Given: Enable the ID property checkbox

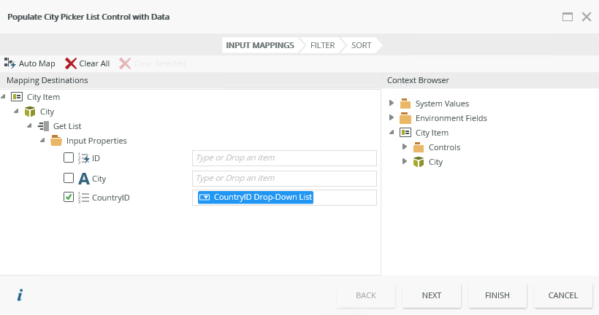Looking at the screenshot, I should tap(69, 157).
